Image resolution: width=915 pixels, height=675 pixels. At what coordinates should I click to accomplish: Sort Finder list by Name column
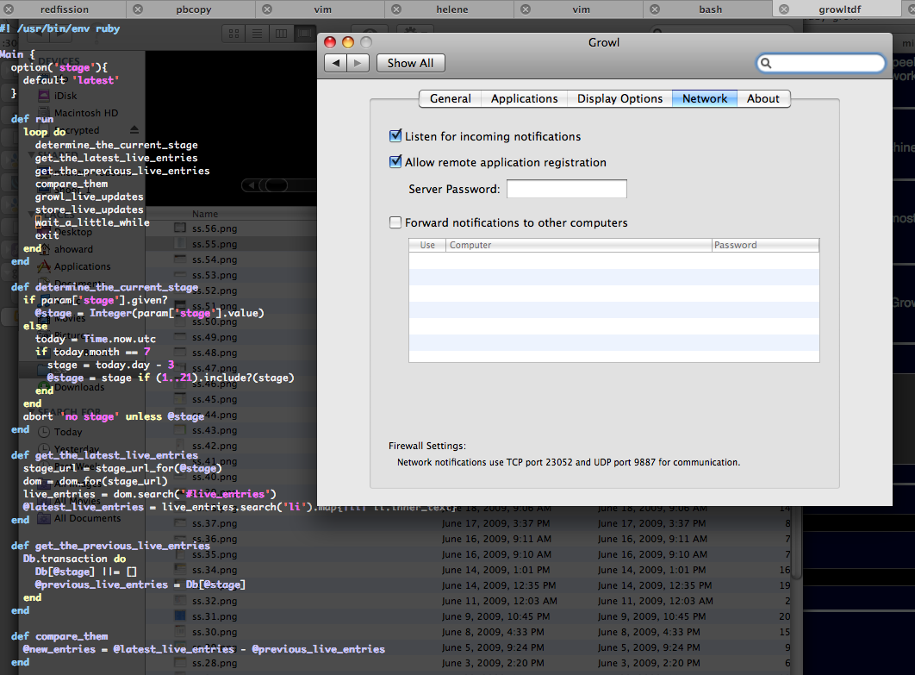pos(205,214)
